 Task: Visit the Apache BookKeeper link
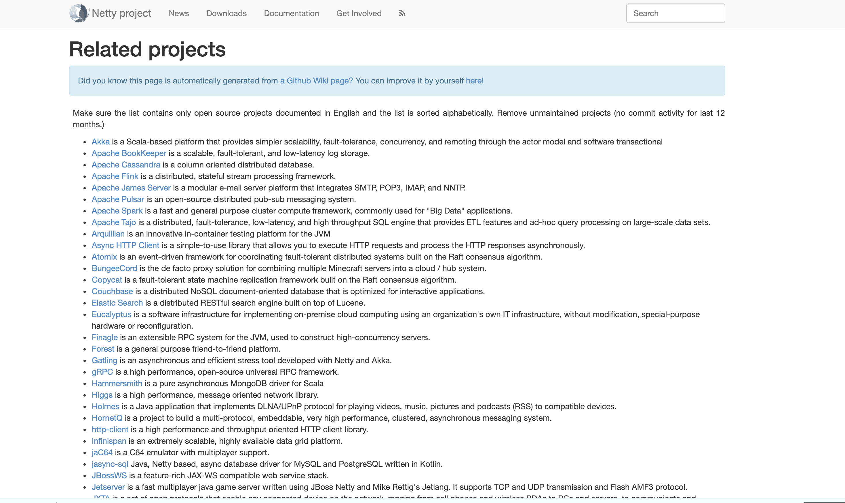click(x=129, y=153)
